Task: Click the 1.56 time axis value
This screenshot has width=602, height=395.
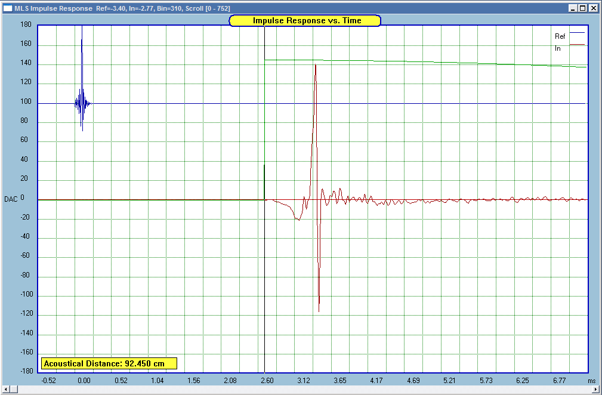Action: click(x=193, y=381)
